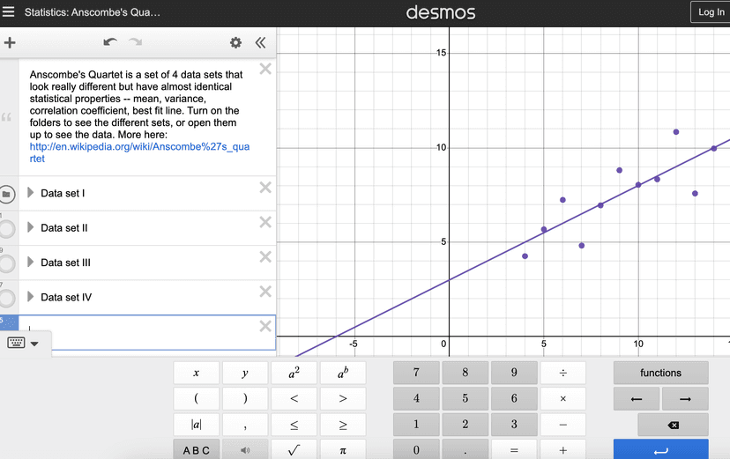Open the hamburger main menu
The width and height of the screenshot is (730, 459).
tap(9, 11)
